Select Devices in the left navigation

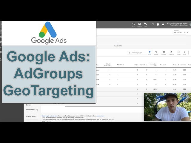(x=29, y=105)
